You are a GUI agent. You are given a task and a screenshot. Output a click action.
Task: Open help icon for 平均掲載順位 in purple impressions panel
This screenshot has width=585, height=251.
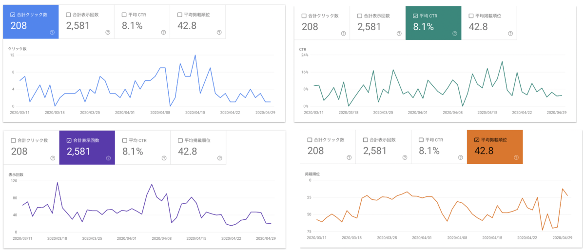click(219, 158)
